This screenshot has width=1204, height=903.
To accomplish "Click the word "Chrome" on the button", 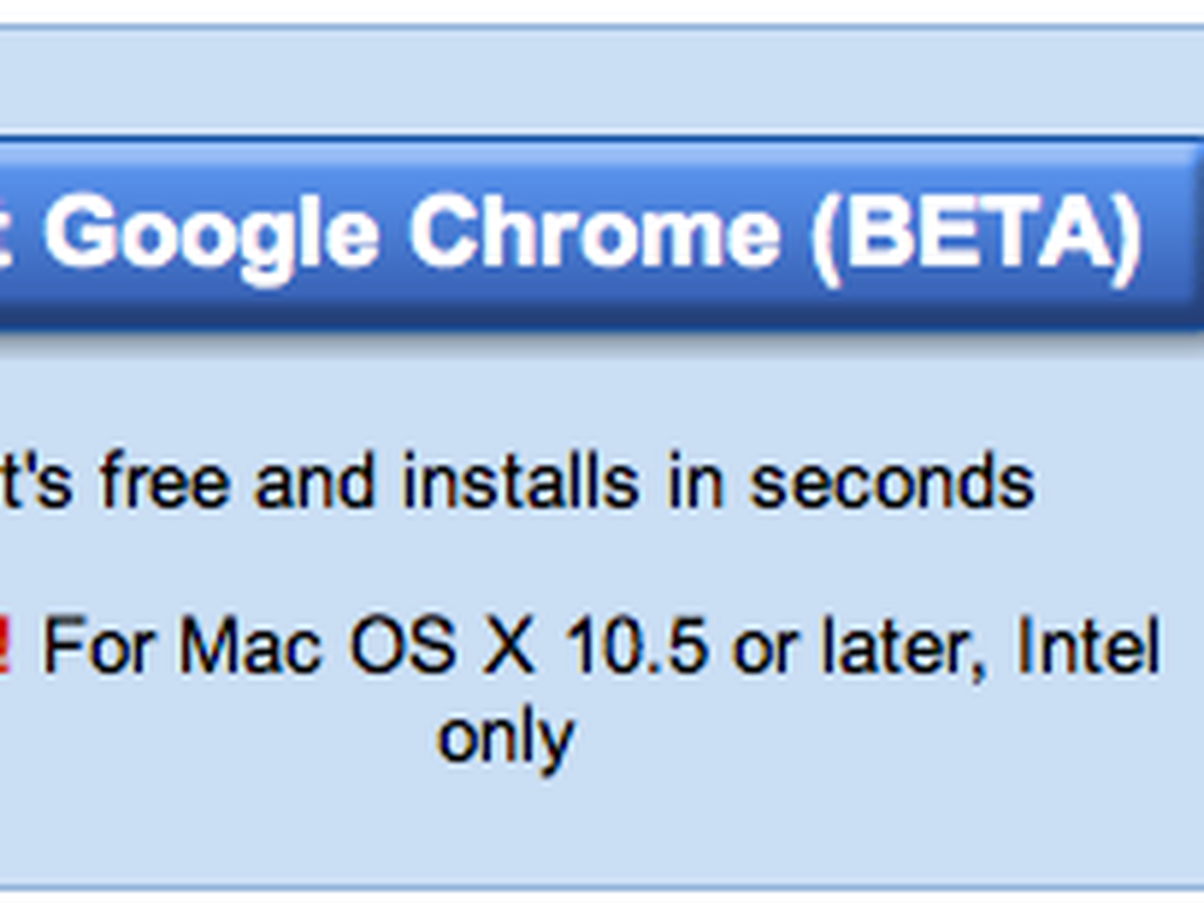I will 594,233.
